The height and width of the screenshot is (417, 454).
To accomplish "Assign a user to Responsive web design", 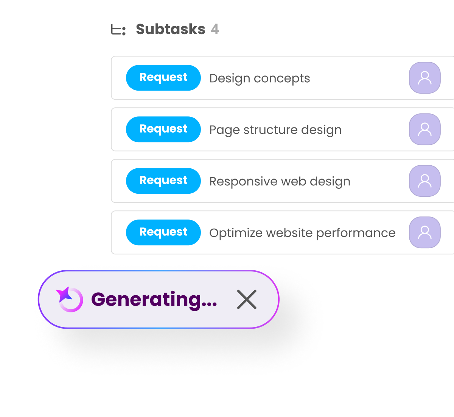I will click(424, 181).
